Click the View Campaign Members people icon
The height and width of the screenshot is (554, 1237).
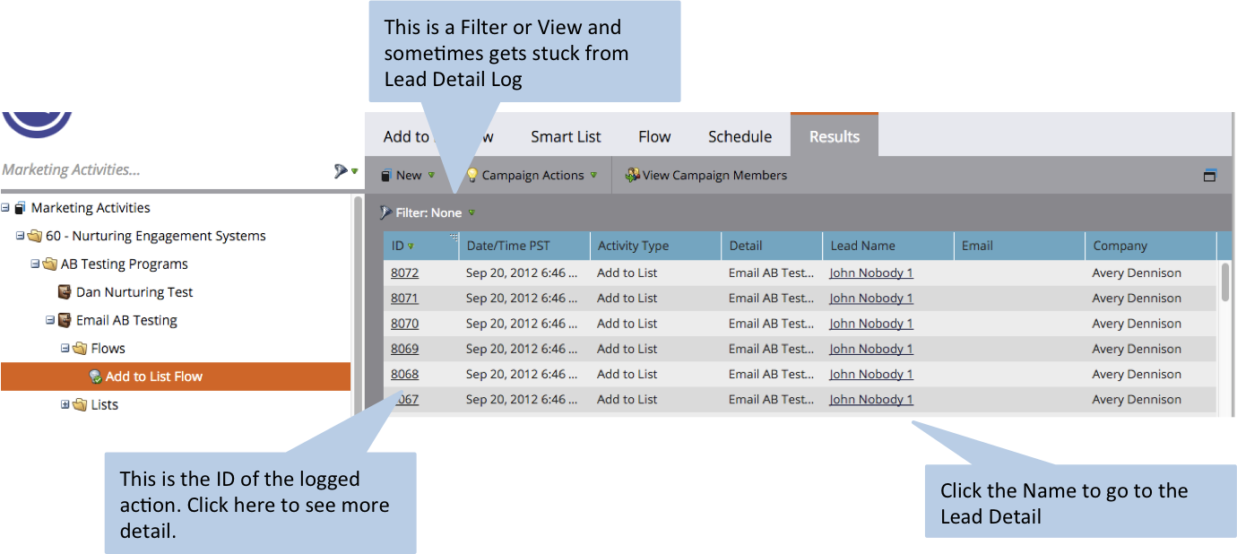pyautogui.click(x=632, y=176)
